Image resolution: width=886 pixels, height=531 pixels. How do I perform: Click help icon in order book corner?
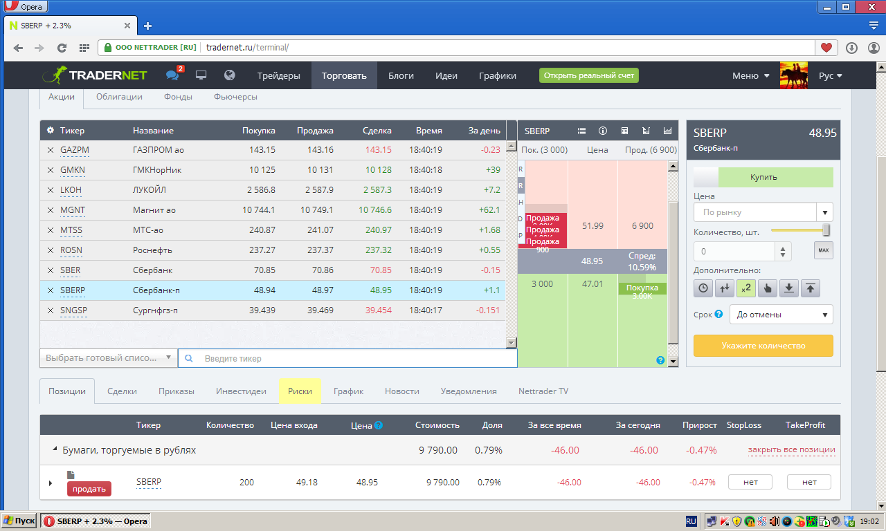click(660, 360)
